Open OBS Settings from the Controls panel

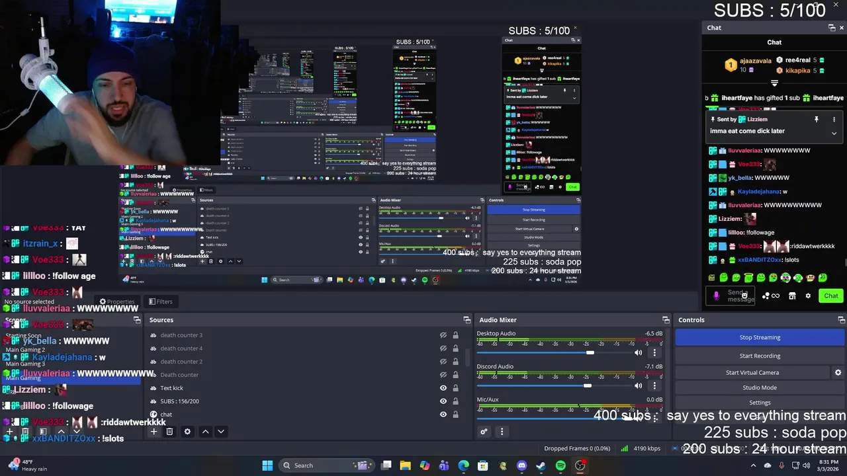click(x=760, y=403)
